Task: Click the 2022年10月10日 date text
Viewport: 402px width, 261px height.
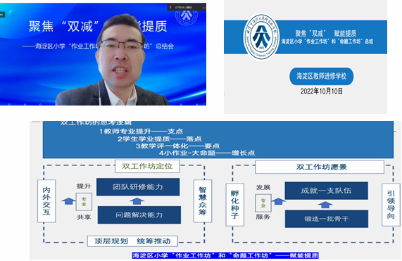Action: coord(322,91)
